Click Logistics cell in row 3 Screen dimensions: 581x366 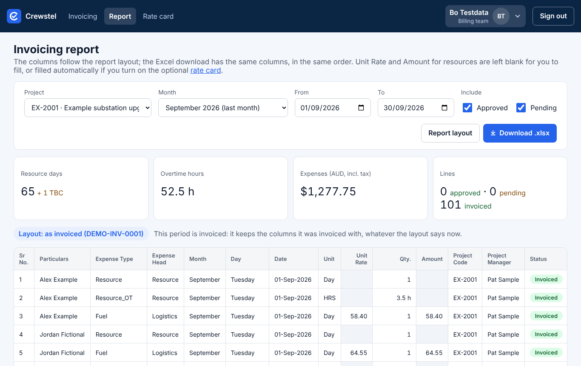(165, 316)
